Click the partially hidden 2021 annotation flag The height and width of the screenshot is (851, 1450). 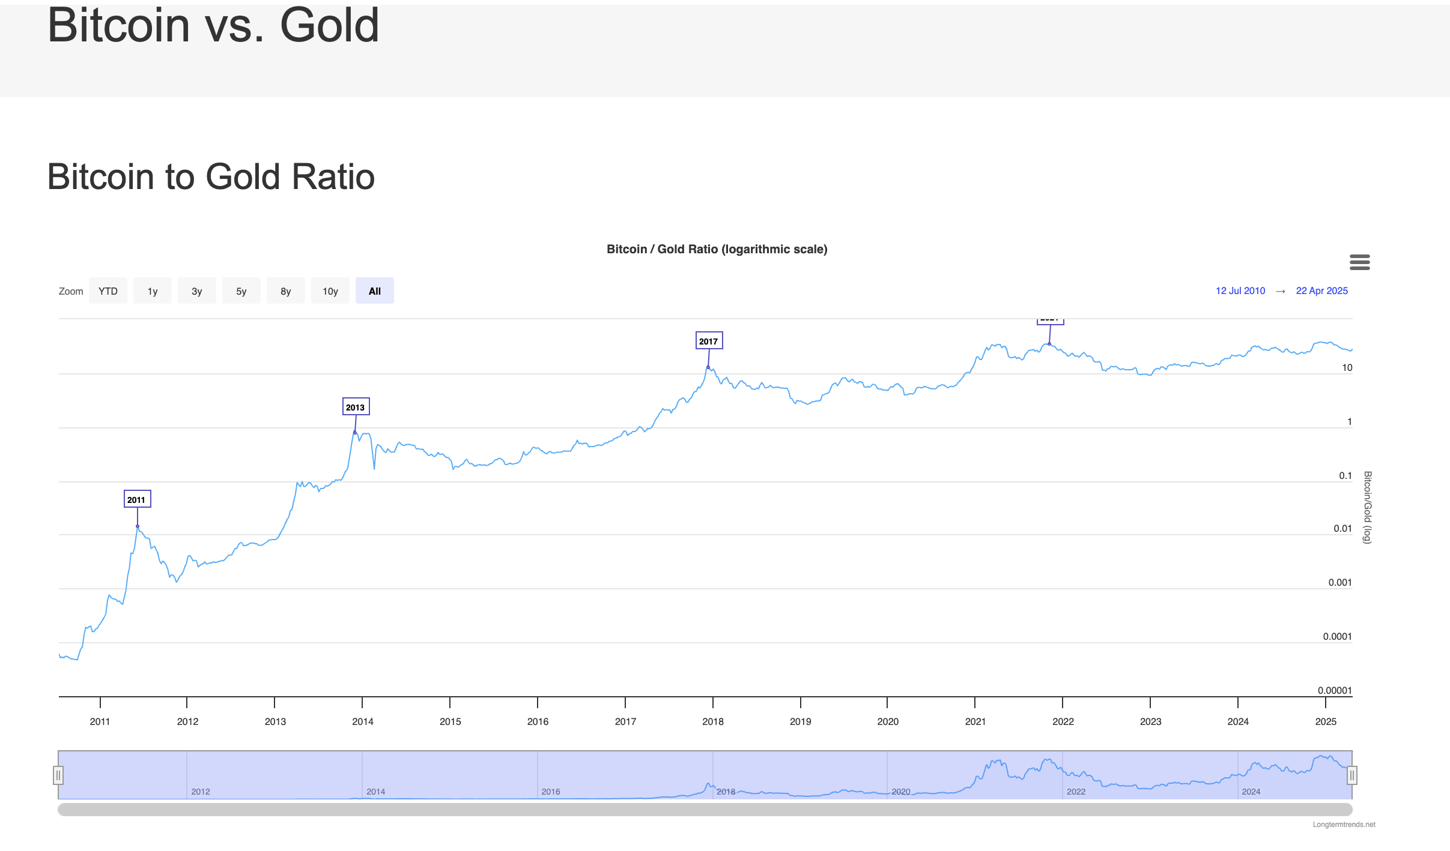click(1050, 321)
